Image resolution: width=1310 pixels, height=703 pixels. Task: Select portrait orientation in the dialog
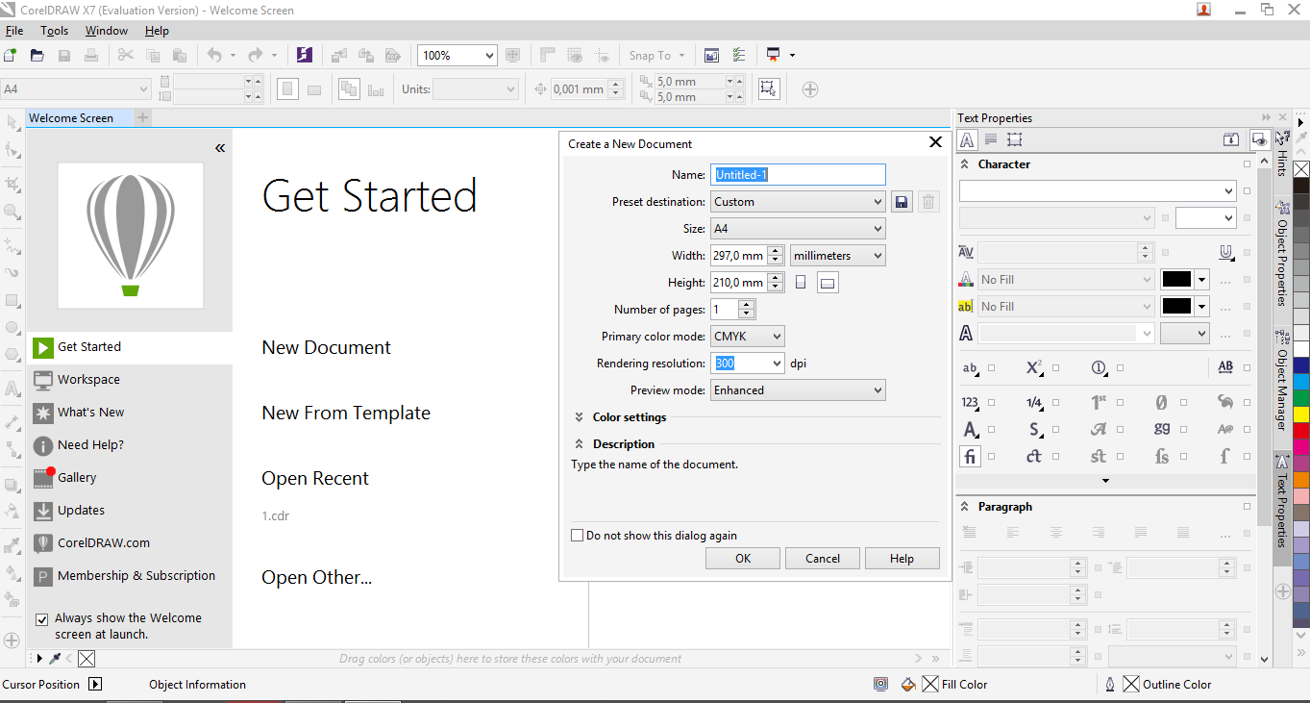802,283
